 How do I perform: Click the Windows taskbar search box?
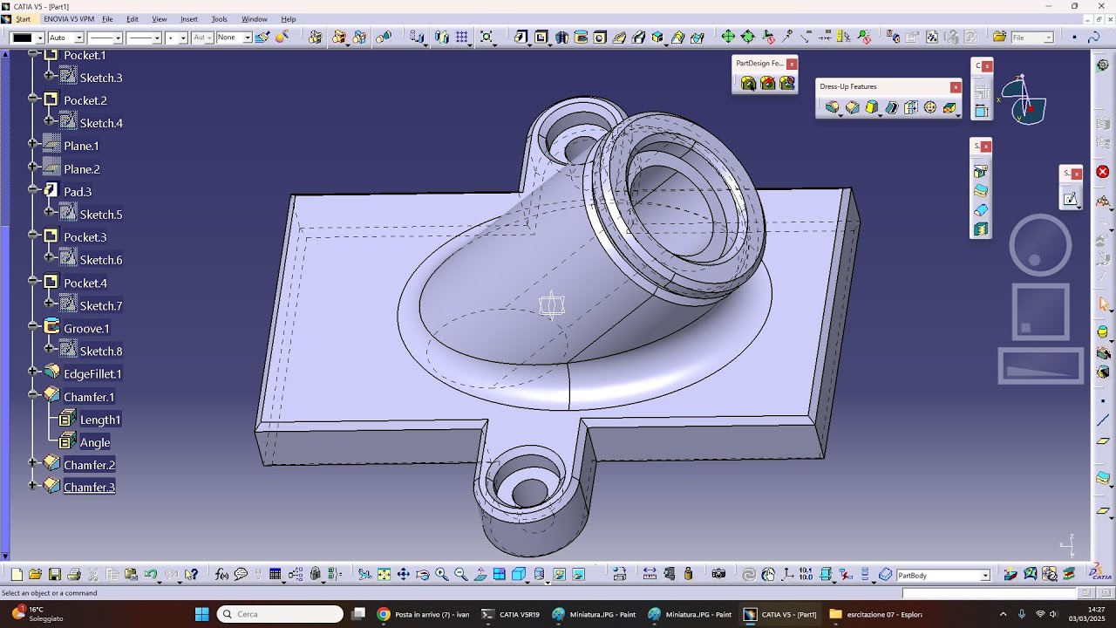[280, 614]
